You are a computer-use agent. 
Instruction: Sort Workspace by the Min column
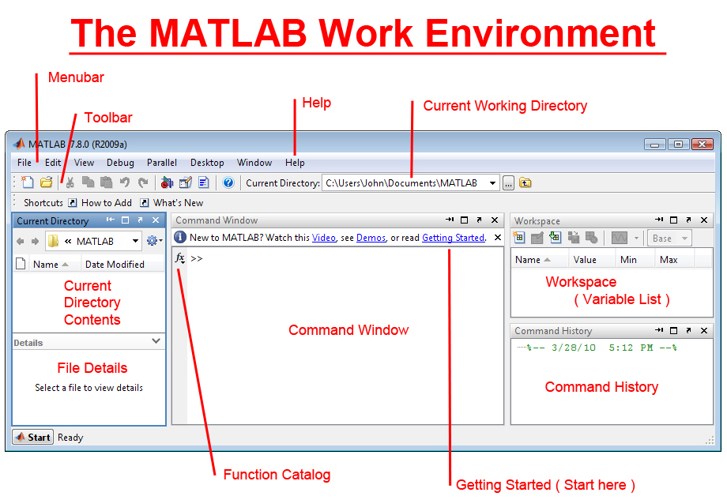(635, 260)
